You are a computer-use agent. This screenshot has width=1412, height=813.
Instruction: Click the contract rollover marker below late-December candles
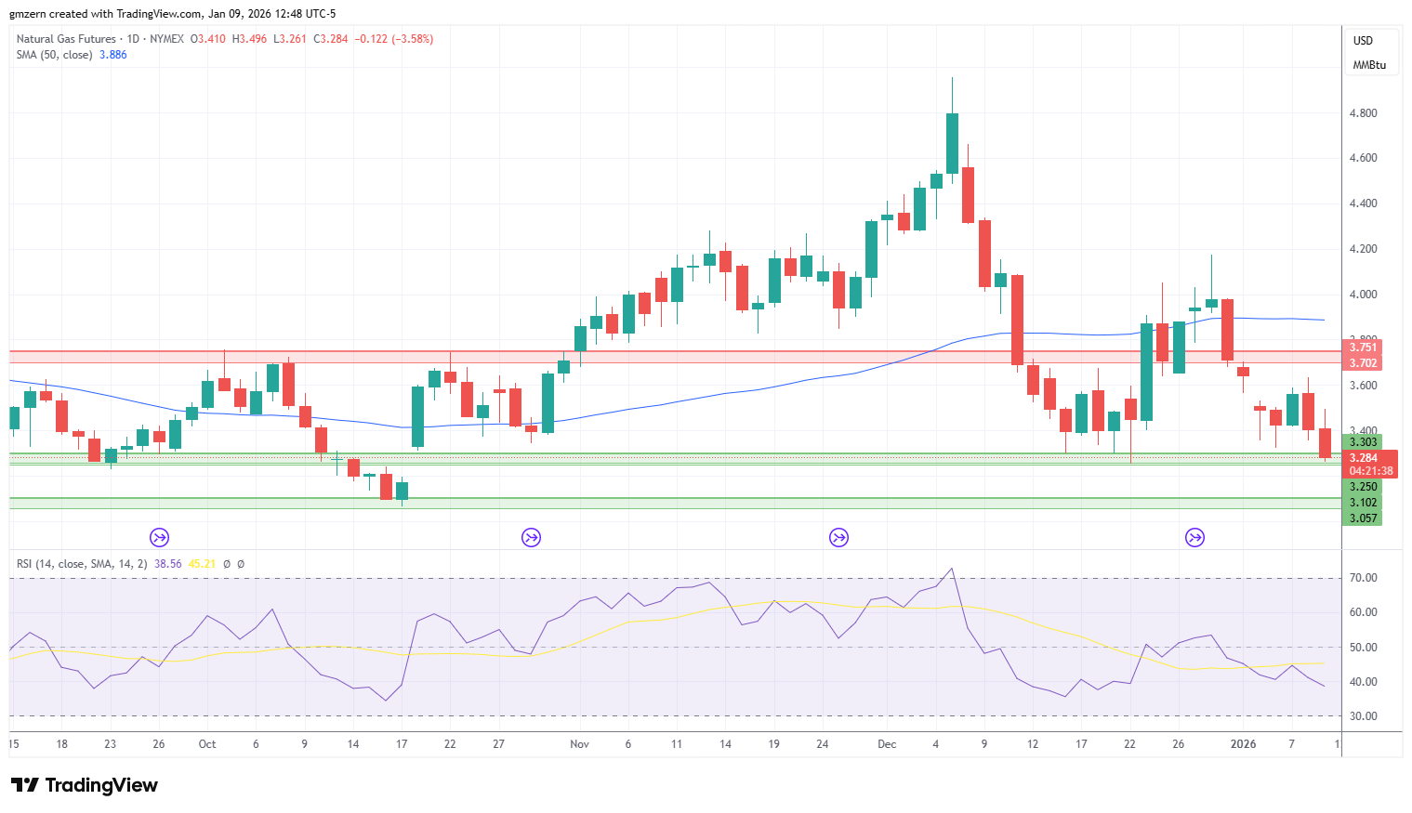tap(1195, 537)
